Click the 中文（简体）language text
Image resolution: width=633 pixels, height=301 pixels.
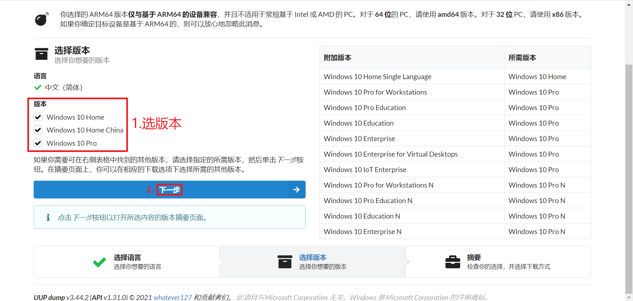click(64, 87)
